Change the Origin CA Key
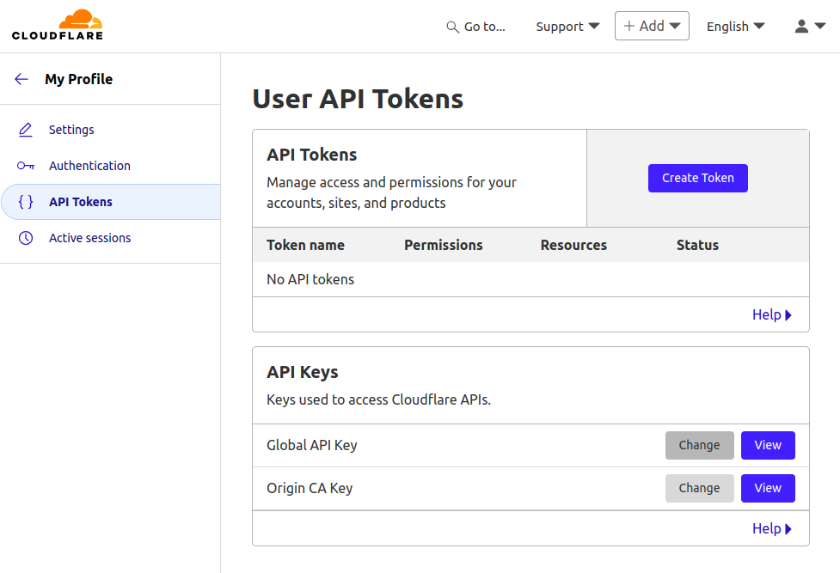 click(699, 488)
